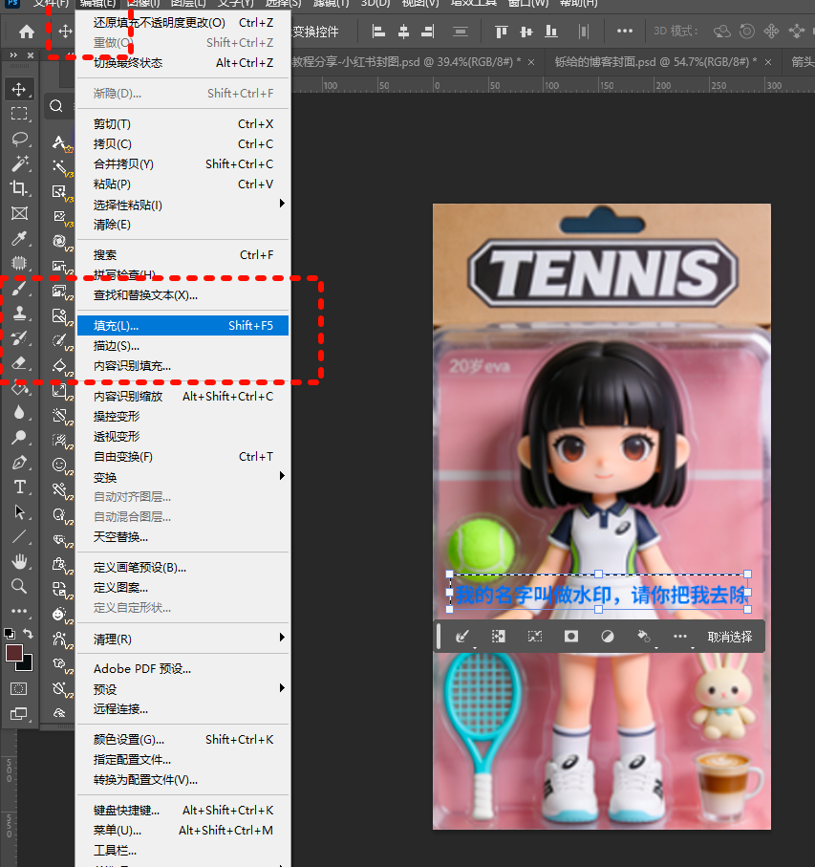Choose 填充(L)... from the Edit menu
Screen dimensions: 815x867
coord(117,326)
